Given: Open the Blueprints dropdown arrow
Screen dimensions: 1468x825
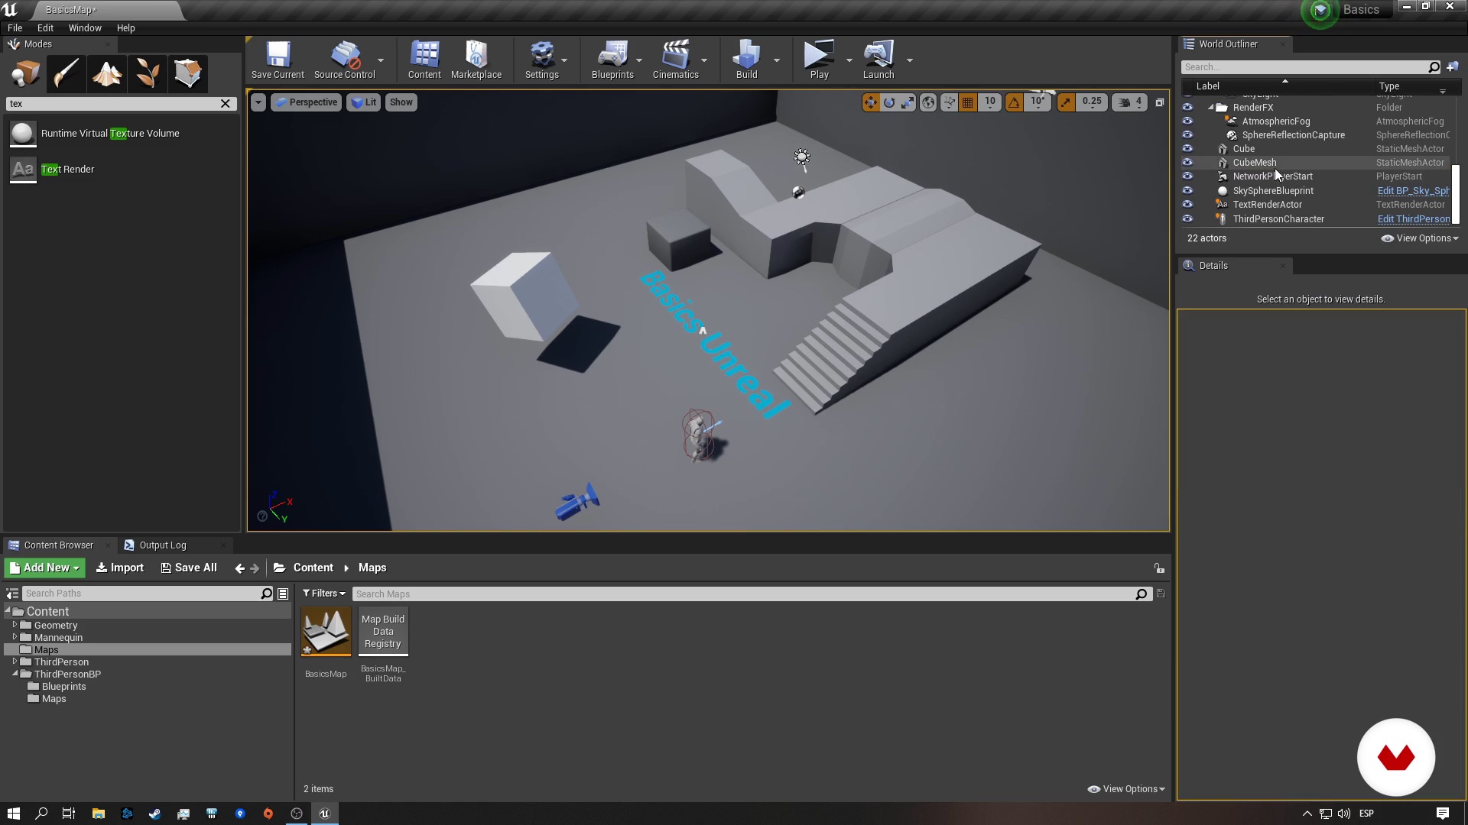Looking at the screenshot, I should (639, 60).
